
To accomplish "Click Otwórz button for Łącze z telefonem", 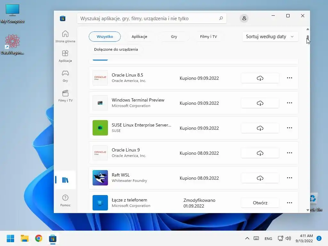I will [260, 203].
